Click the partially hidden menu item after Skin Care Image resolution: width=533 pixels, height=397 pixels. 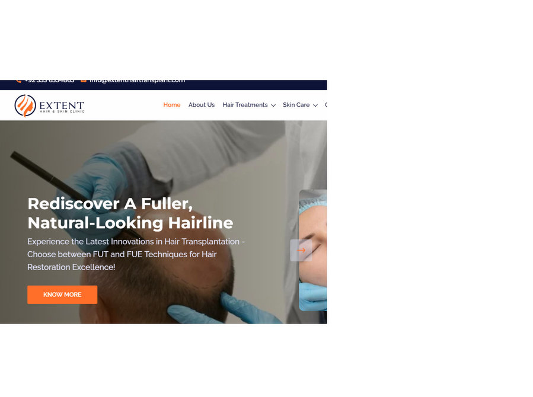point(326,105)
